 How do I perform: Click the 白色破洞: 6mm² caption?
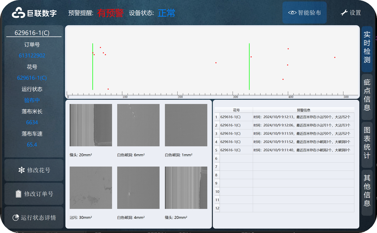(x=131, y=155)
